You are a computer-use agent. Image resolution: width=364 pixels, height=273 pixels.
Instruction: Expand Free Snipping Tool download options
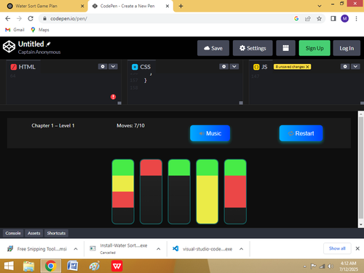[x=76, y=249]
